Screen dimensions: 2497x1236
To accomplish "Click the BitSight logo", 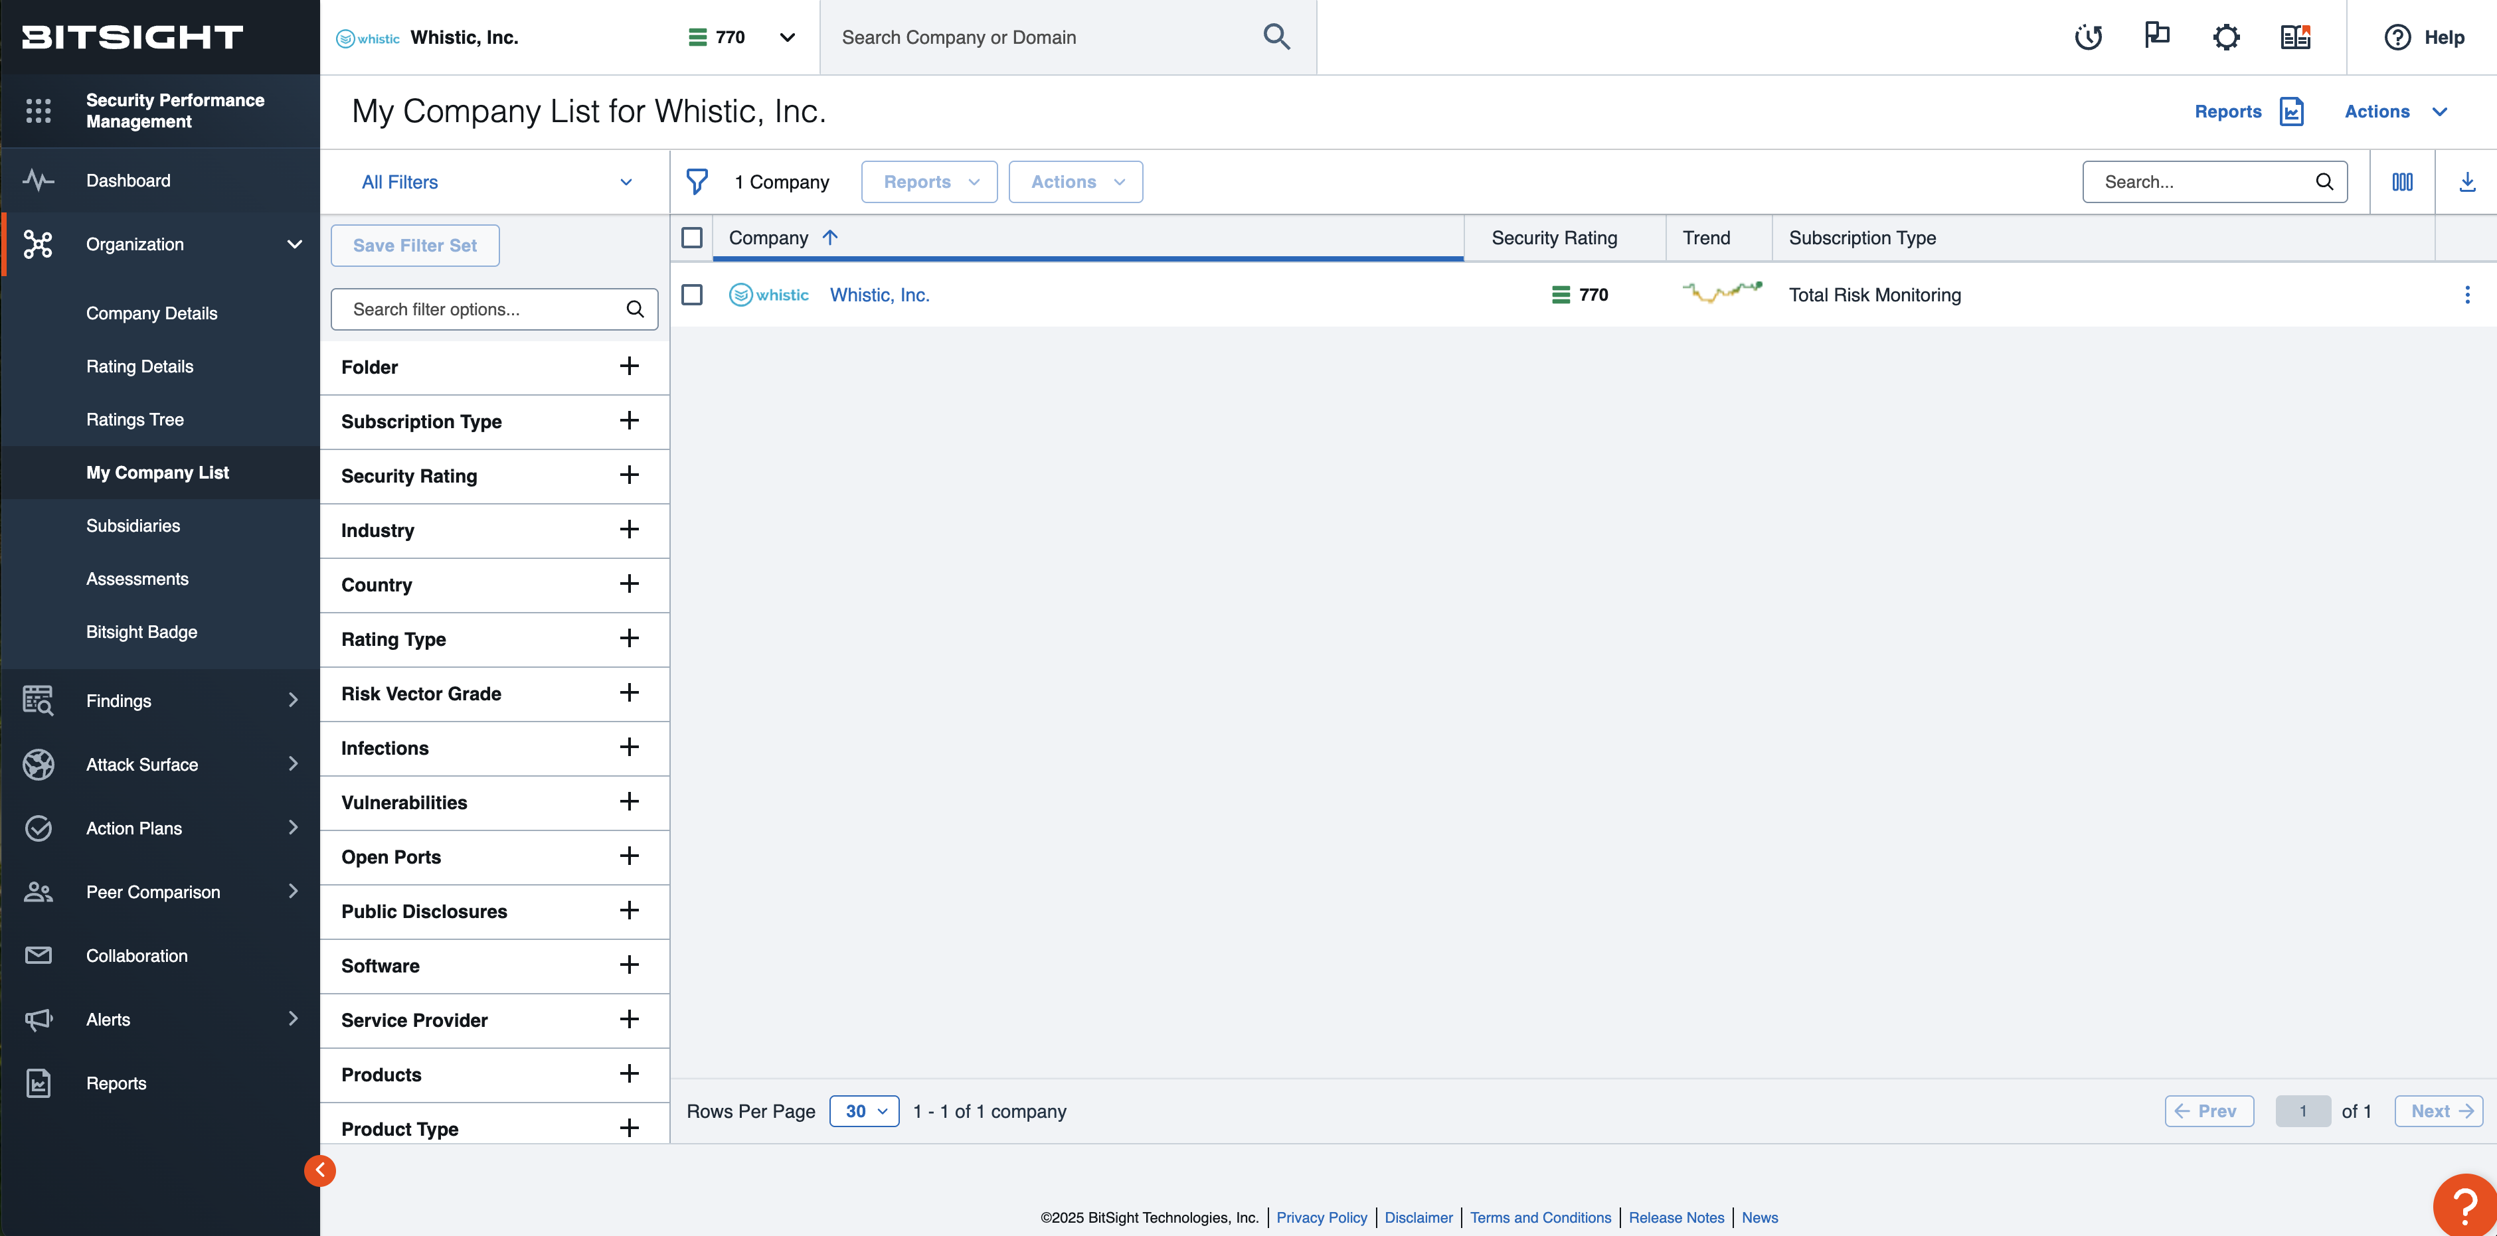I will point(133,37).
